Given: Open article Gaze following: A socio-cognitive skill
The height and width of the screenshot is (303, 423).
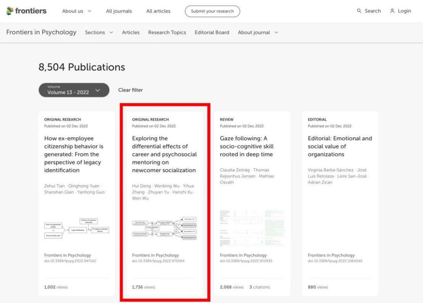Looking at the screenshot, I should click(247, 146).
